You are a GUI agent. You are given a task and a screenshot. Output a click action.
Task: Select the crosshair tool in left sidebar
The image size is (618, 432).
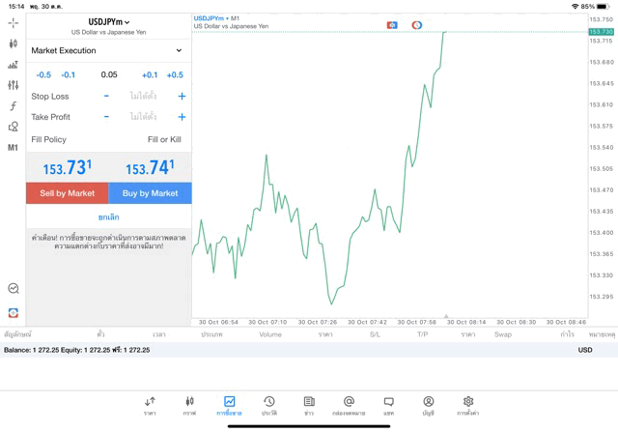14,22
